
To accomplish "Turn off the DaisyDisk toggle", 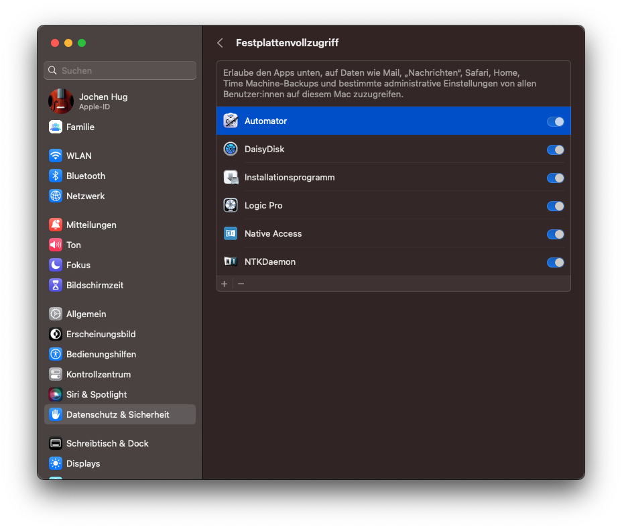I will click(555, 150).
